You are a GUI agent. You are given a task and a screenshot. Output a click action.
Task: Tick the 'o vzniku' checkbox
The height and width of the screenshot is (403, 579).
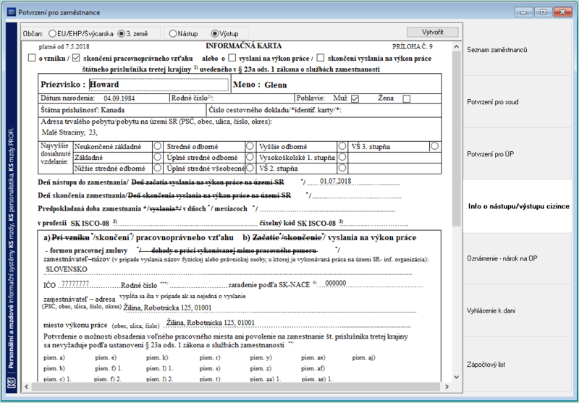click(32, 58)
